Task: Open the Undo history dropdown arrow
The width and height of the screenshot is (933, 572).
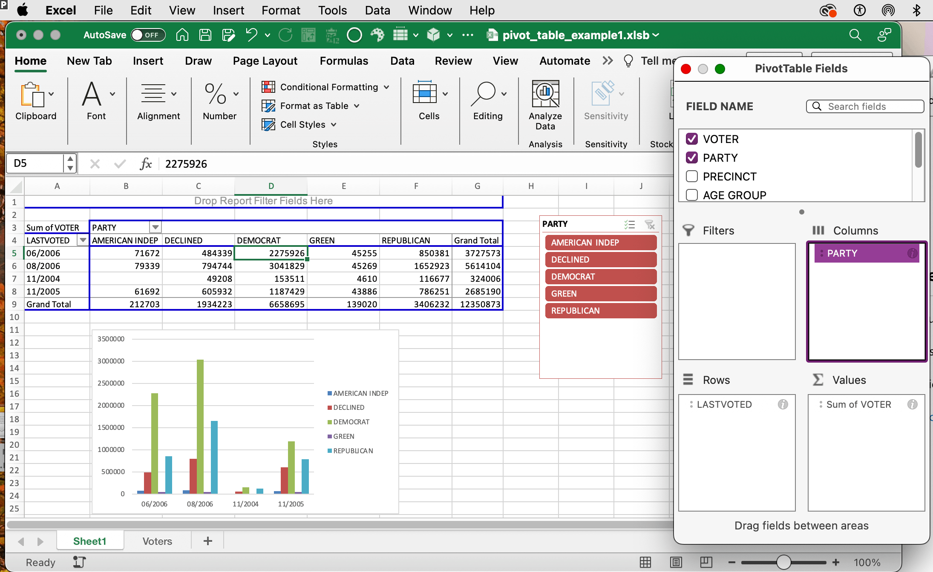Action: coord(268,35)
